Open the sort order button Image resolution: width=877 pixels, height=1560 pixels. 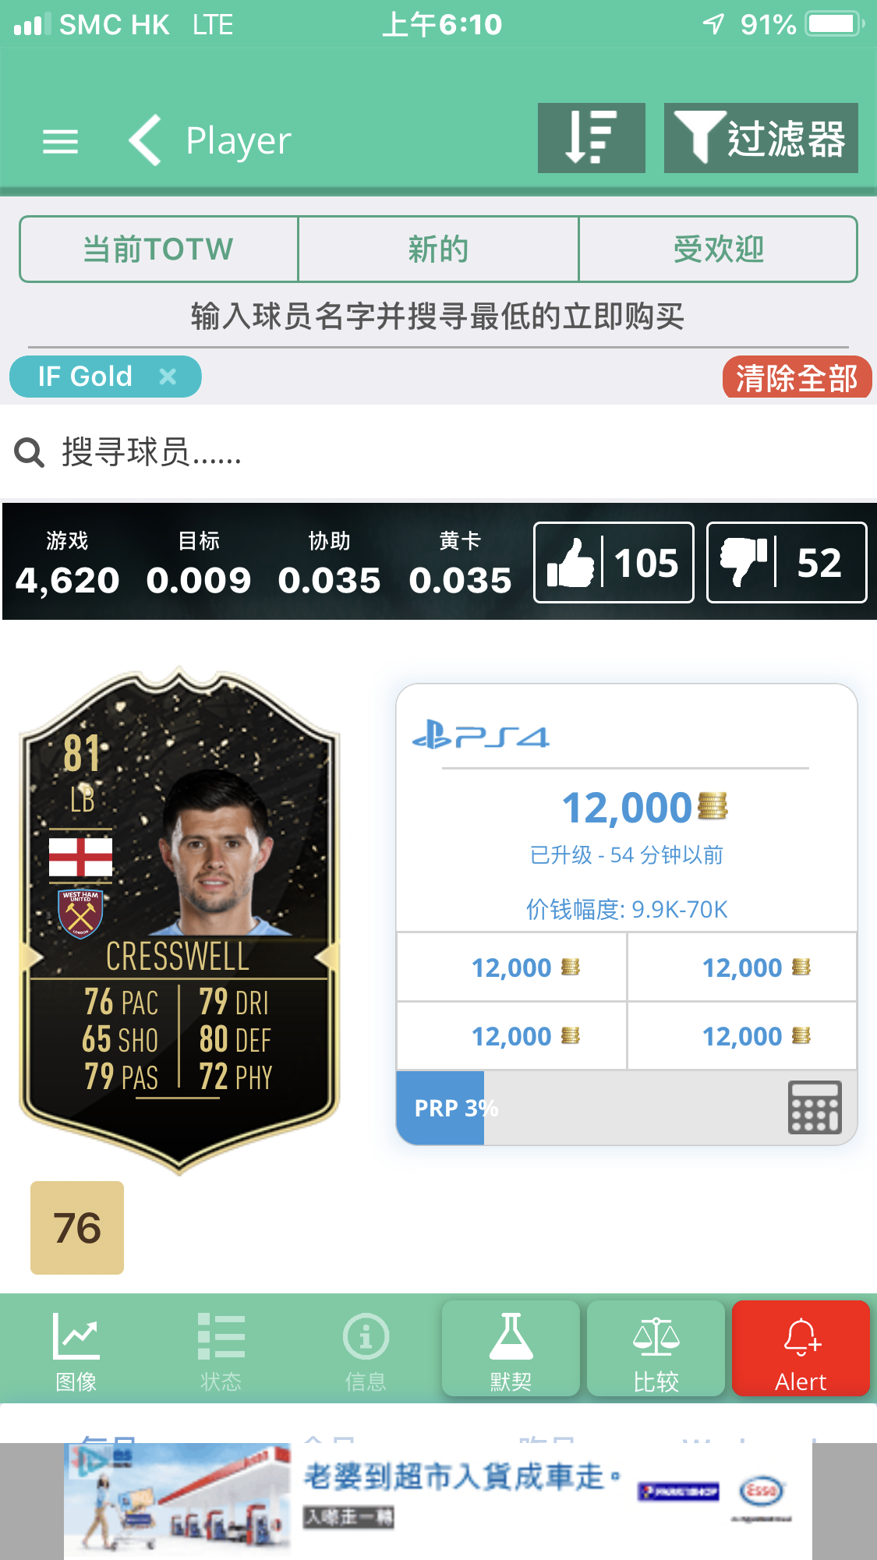coord(591,138)
